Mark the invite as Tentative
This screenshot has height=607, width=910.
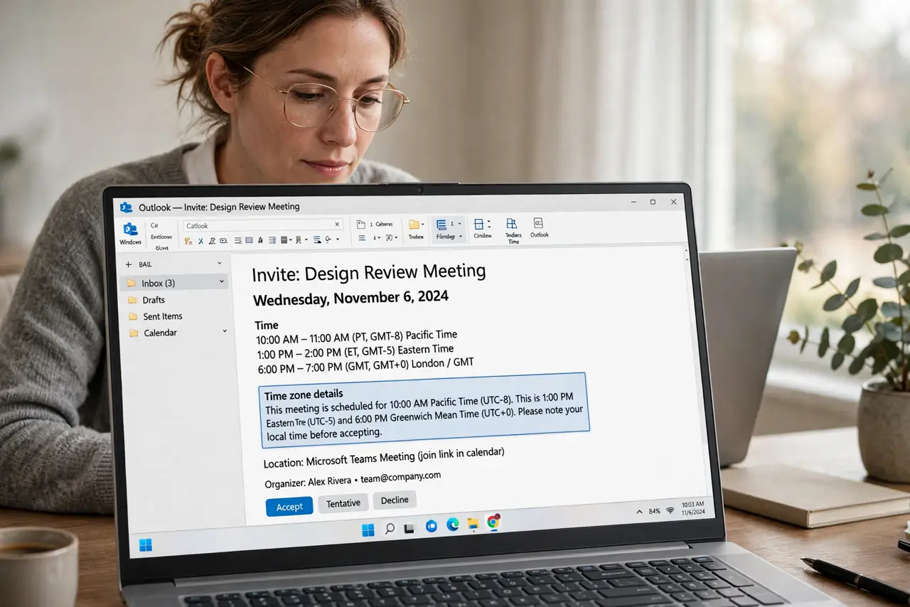[x=343, y=503]
